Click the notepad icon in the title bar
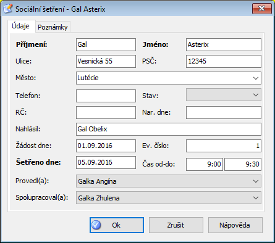The width and height of the screenshot is (275, 243). [8, 9]
